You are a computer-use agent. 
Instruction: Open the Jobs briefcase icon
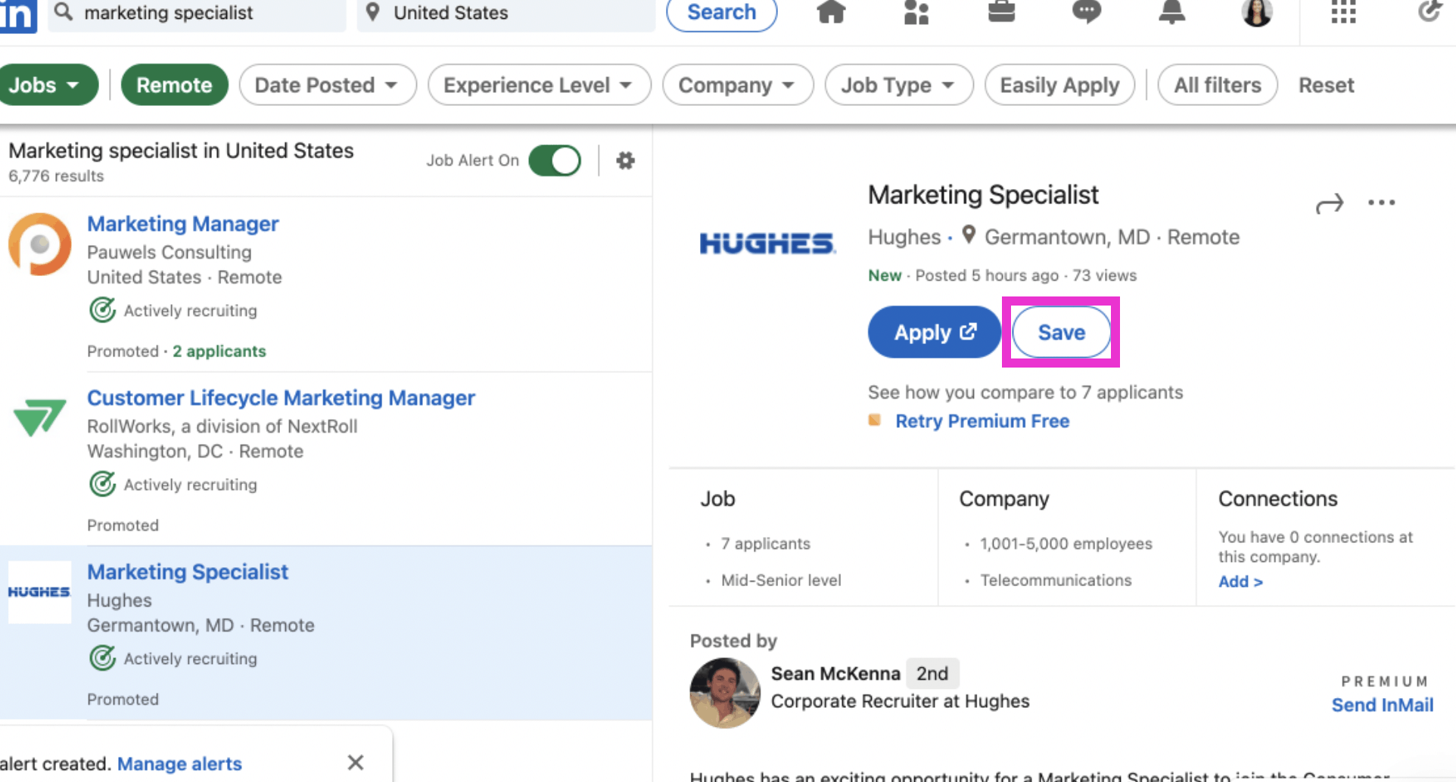[1001, 11]
